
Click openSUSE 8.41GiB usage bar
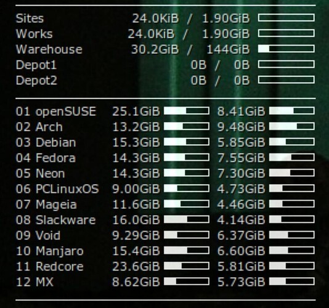pyautogui.click(x=292, y=110)
